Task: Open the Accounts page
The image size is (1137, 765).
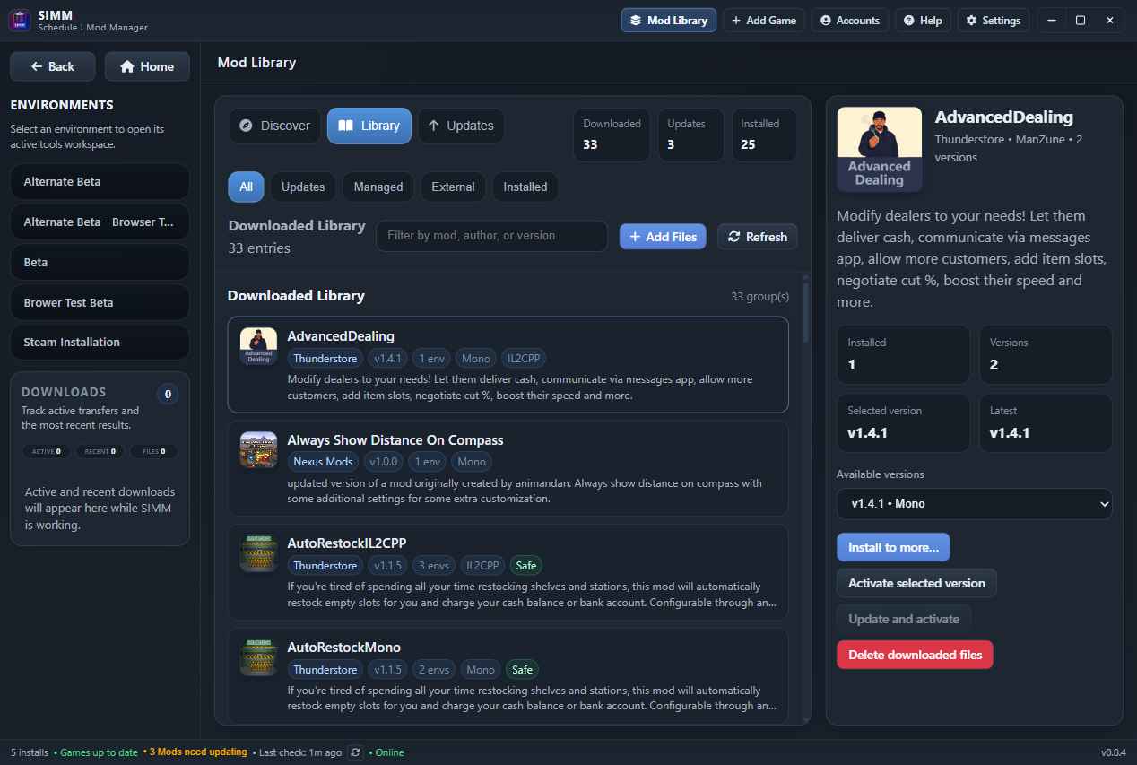Action: [x=849, y=21]
